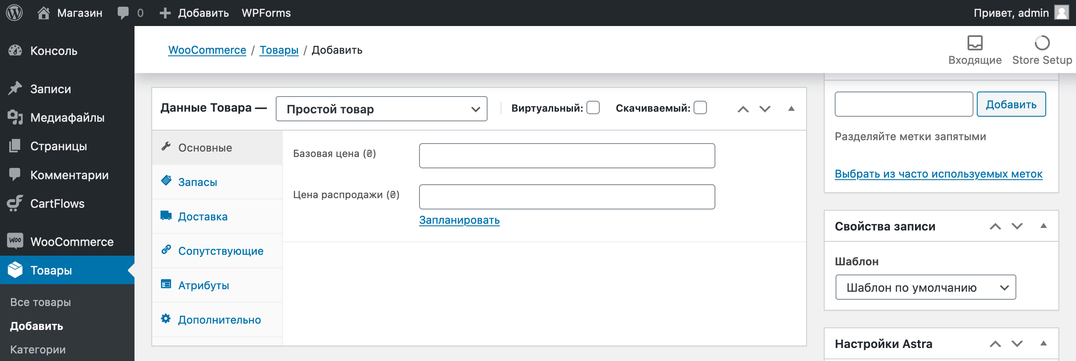Open the CartFlows sidebar menu
Screen dimensions: 1076x361
67,203
